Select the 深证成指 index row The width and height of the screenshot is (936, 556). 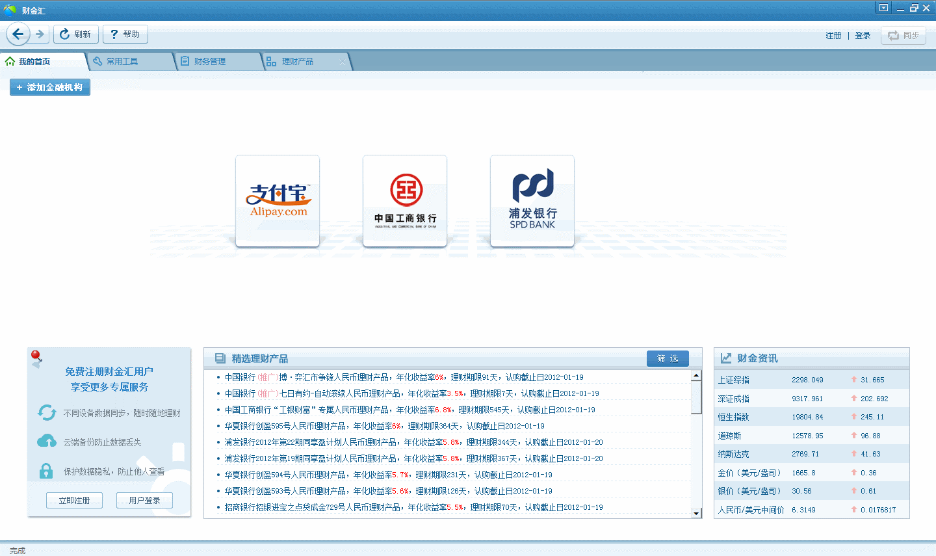click(811, 399)
